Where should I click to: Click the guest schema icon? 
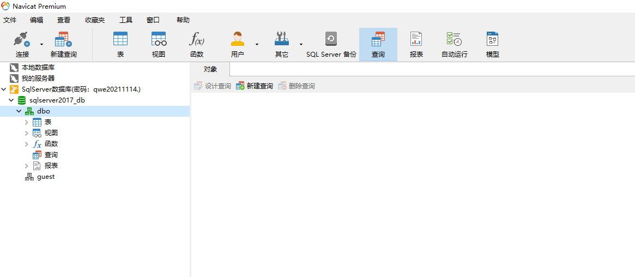pos(29,177)
